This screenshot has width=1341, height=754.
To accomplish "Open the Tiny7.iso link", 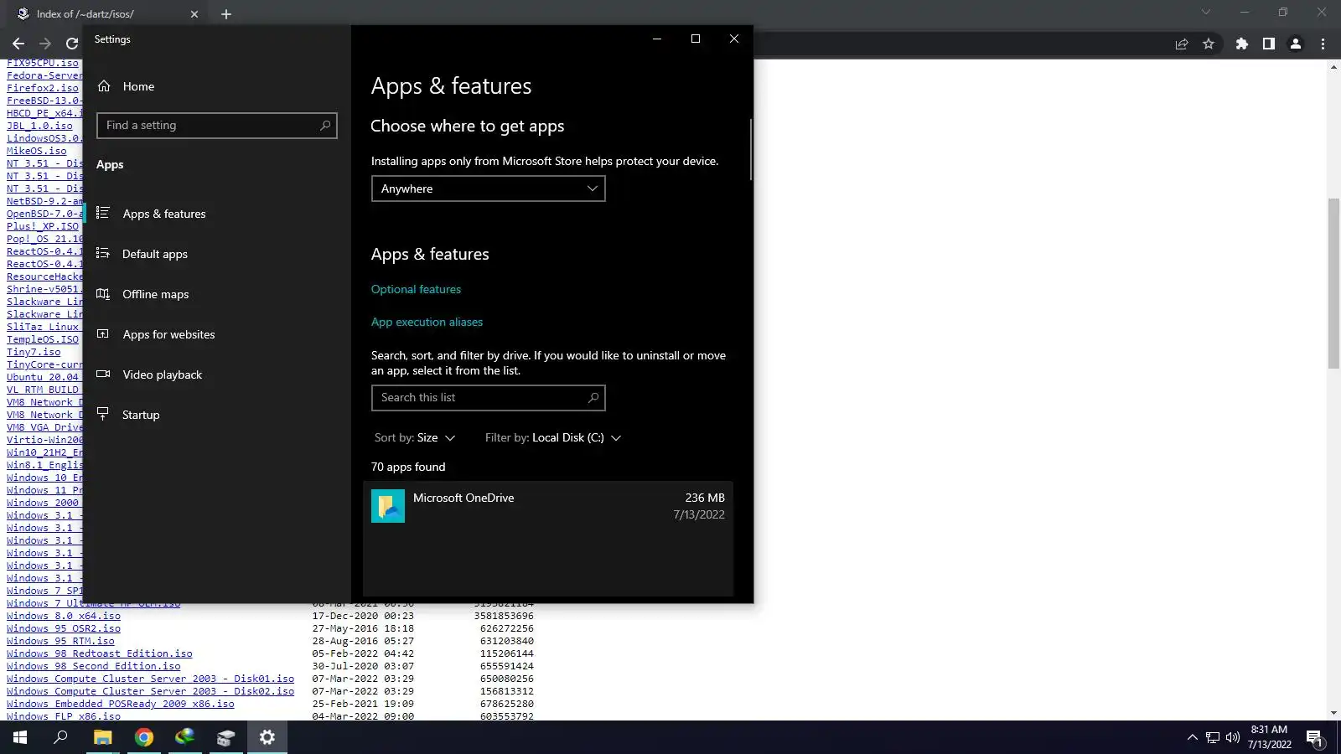I will pyautogui.click(x=34, y=352).
